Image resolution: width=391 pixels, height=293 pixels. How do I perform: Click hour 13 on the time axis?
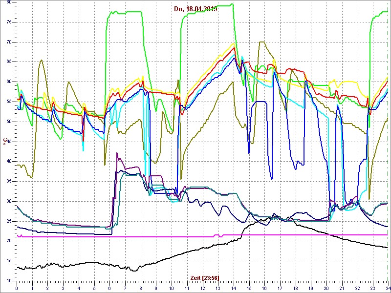[217, 288]
